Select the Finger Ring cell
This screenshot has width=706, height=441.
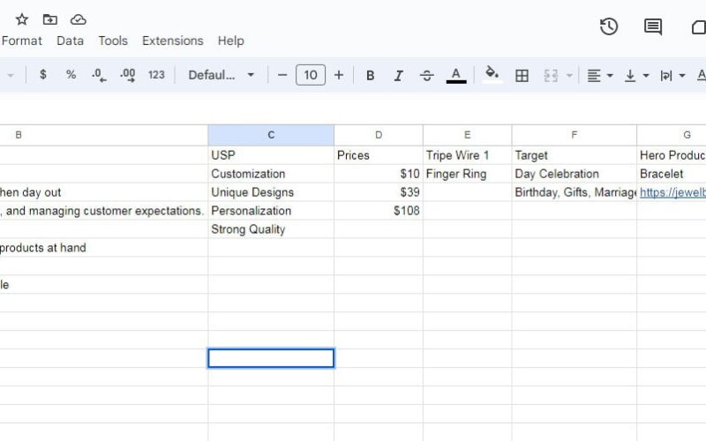click(468, 174)
